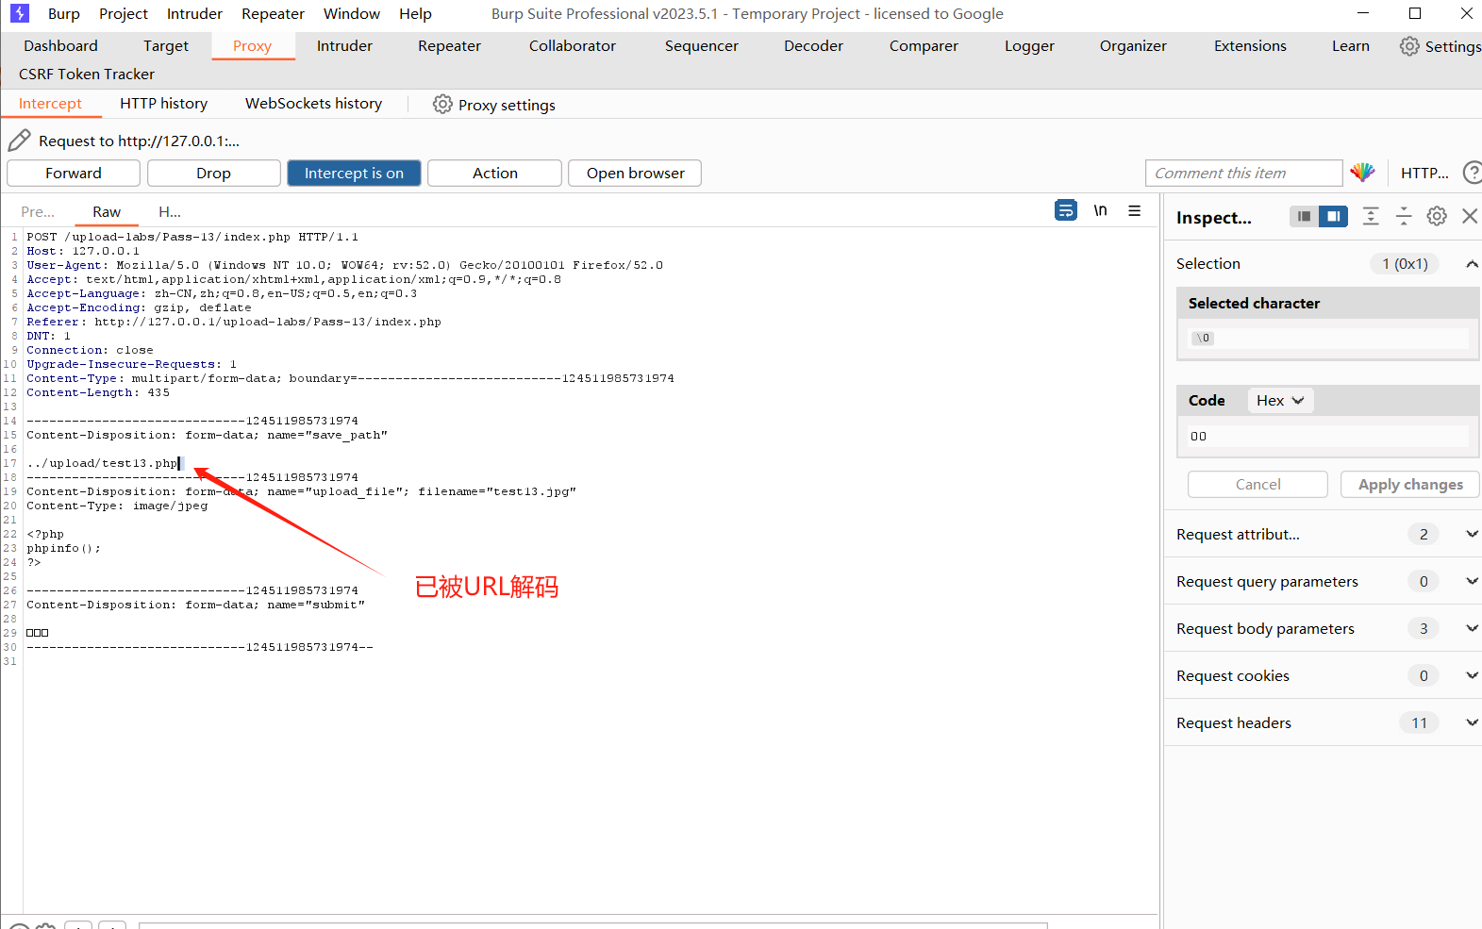Open the Logger tab
The width and height of the screenshot is (1482, 929).
(x=1029, y=46)
